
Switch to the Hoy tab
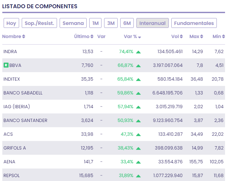click(x=11, y=23)
